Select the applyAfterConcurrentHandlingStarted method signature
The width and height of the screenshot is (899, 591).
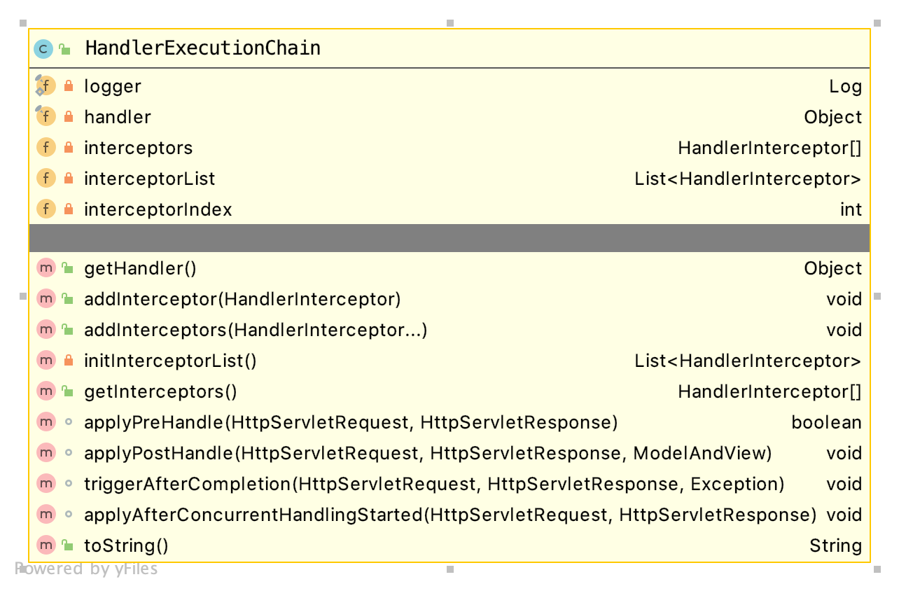[450, 515]
